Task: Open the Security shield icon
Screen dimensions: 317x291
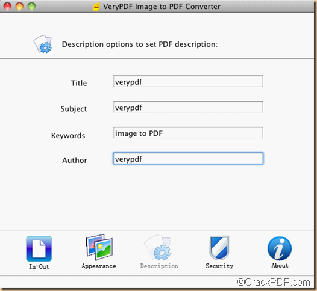Action: 219,248
